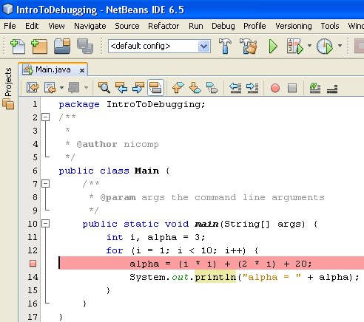Click the 'package IntroToDebugging;' line
The height and width of the screenshot is (322, 364).
(x=132, y=105)
